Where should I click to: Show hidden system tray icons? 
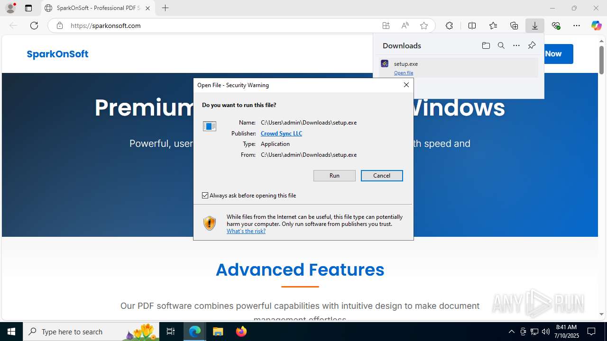511,332
